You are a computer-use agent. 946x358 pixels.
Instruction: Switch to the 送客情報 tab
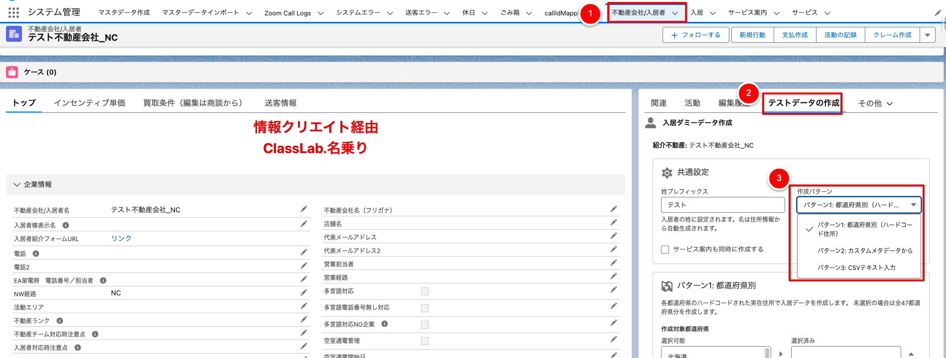click(x=280, y=103)
